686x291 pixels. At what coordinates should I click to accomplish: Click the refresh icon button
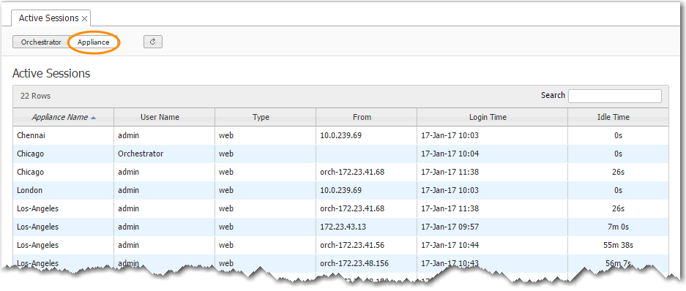153,42
